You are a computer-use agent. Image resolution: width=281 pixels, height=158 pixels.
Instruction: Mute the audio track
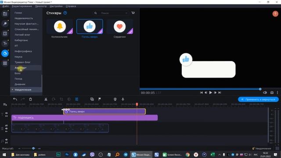(x=7, y=140)
